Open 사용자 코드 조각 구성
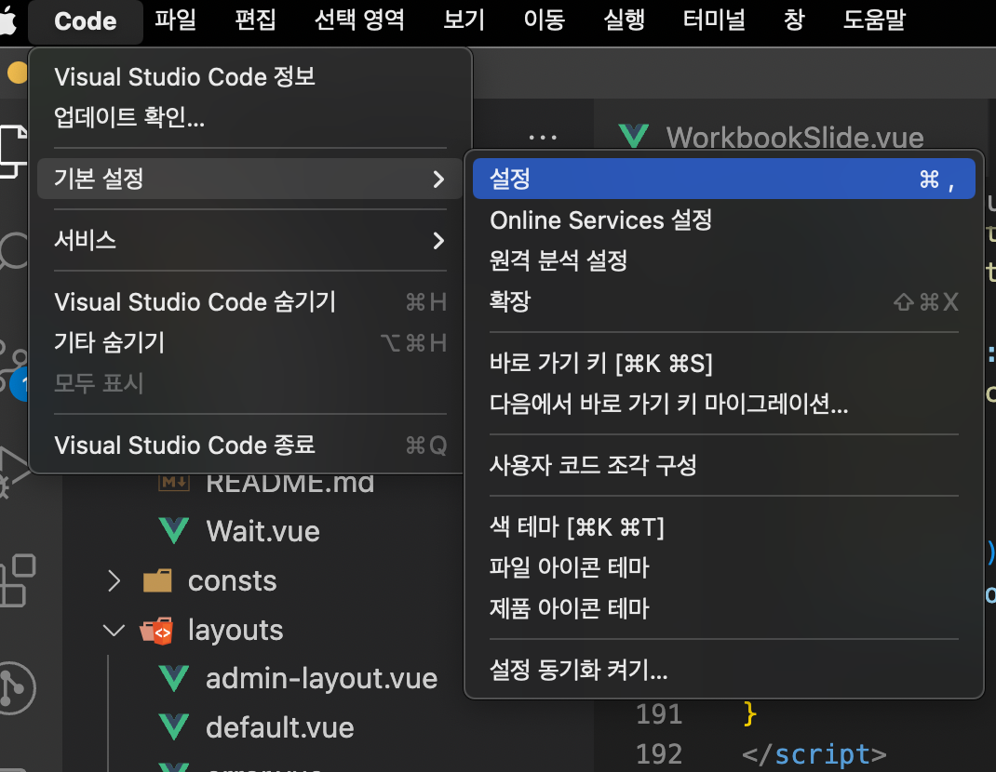 click(x=723, y=465)
